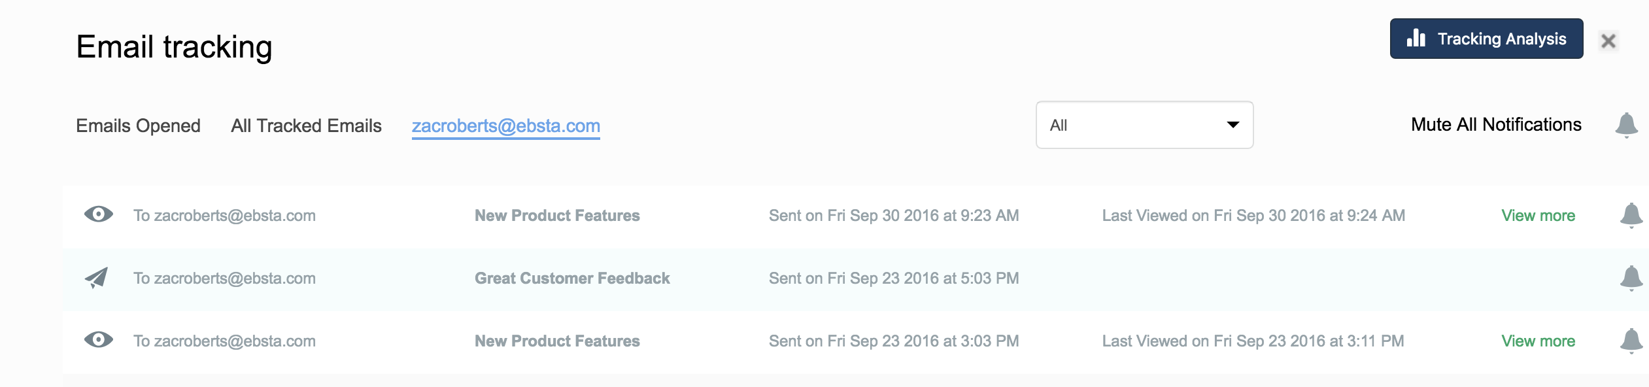This screenshot has height=387, width=1649.
Task: Click the eye icon for Sep 30 email
Action: tap(99, 214)
